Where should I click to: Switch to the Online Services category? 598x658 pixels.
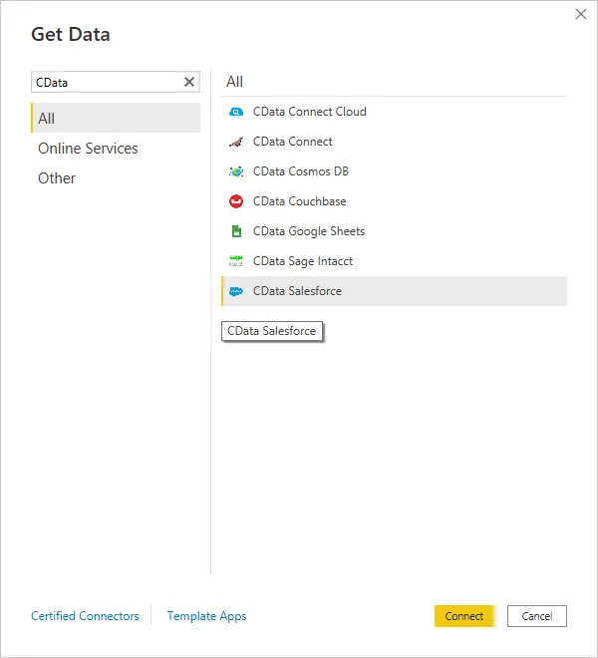(88, 149)
